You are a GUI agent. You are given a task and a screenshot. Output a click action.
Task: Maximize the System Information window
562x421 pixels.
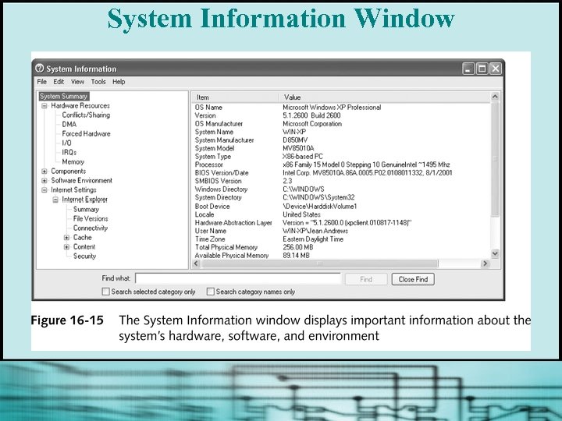click(x=482, y=69)
